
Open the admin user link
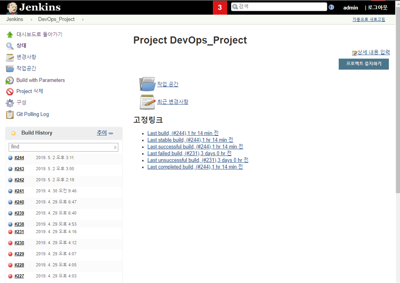[x=351, y=8]
